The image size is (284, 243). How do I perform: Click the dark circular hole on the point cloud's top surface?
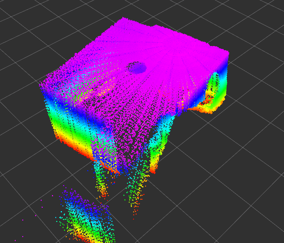(136, 67)
